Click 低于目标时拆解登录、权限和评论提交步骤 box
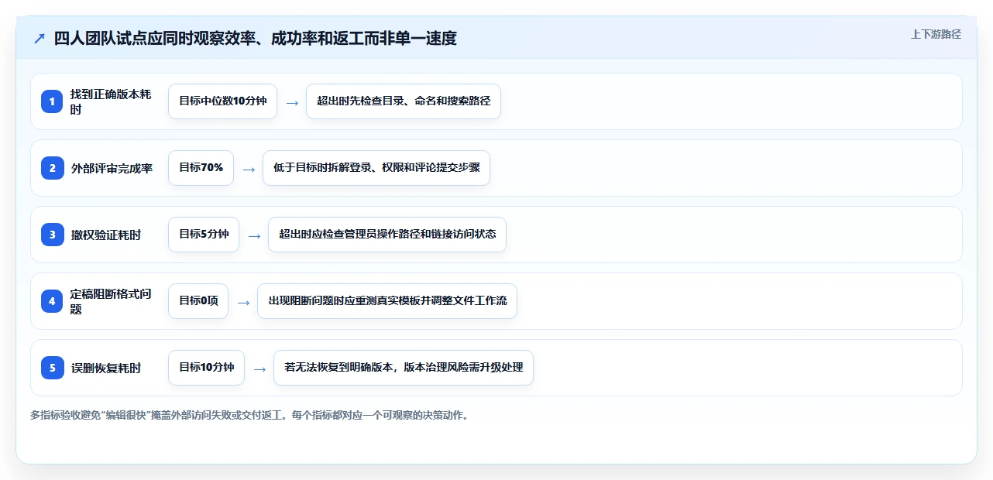The image size is (993, 480). (376, 168)
